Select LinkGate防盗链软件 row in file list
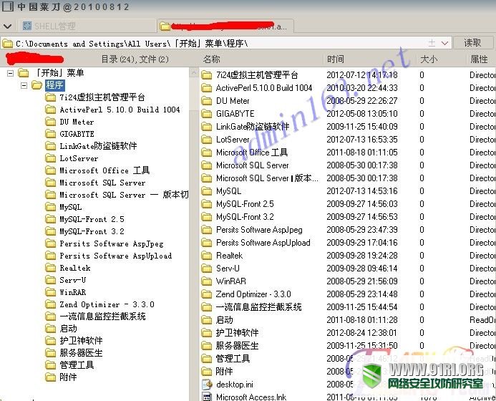This screenshot has height=401, width=496. pyautogui.click(x=347, y=127)
